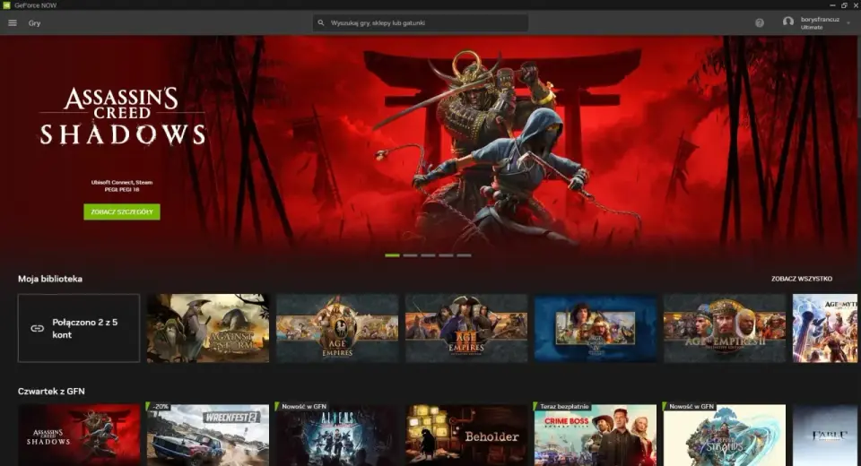The height and width of the screenshot is (466, 861).
Task: Open Age of Empires II Definitive tile
Action: coord(725,328)
